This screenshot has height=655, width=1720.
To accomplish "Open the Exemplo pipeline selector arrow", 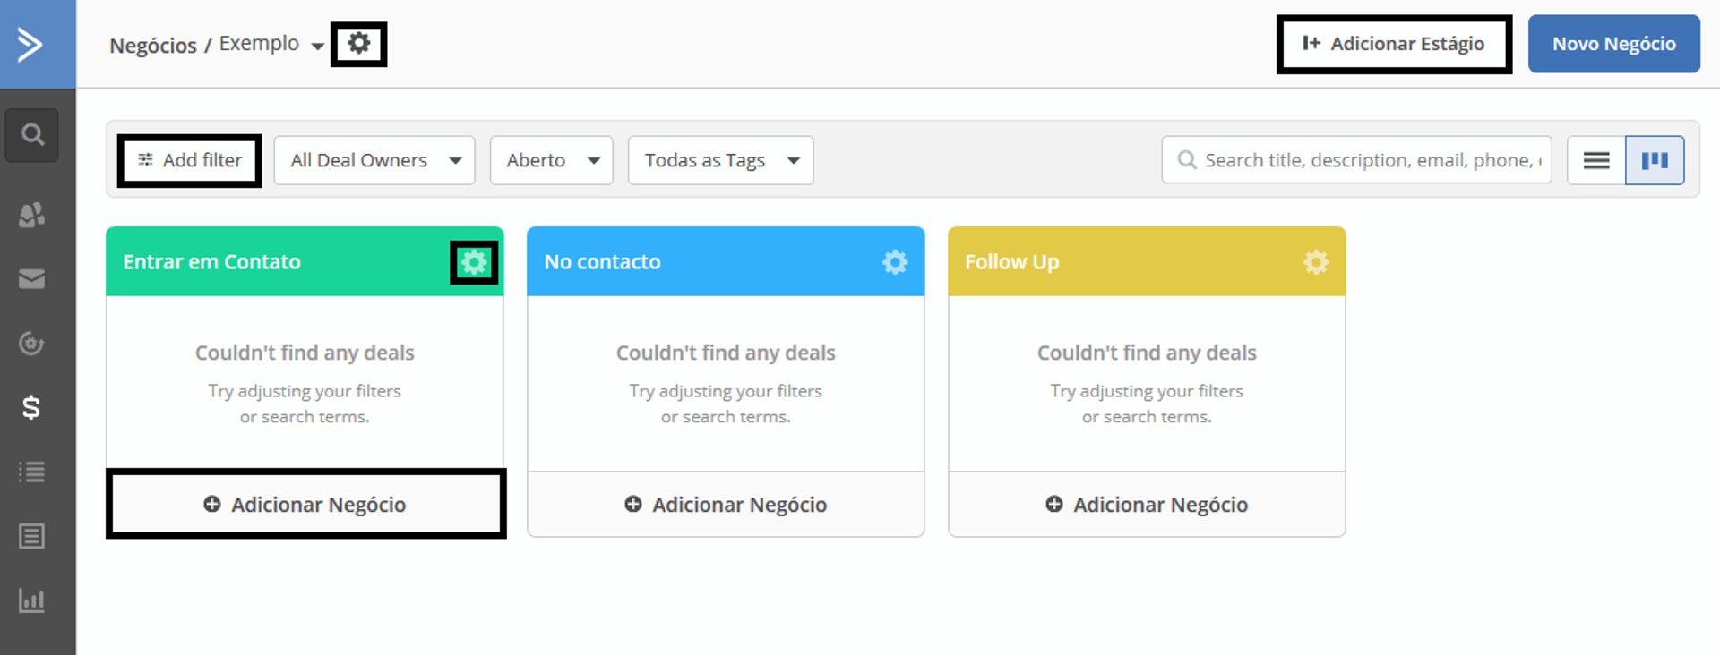I will pyautogui.click(x=317, y=46).
